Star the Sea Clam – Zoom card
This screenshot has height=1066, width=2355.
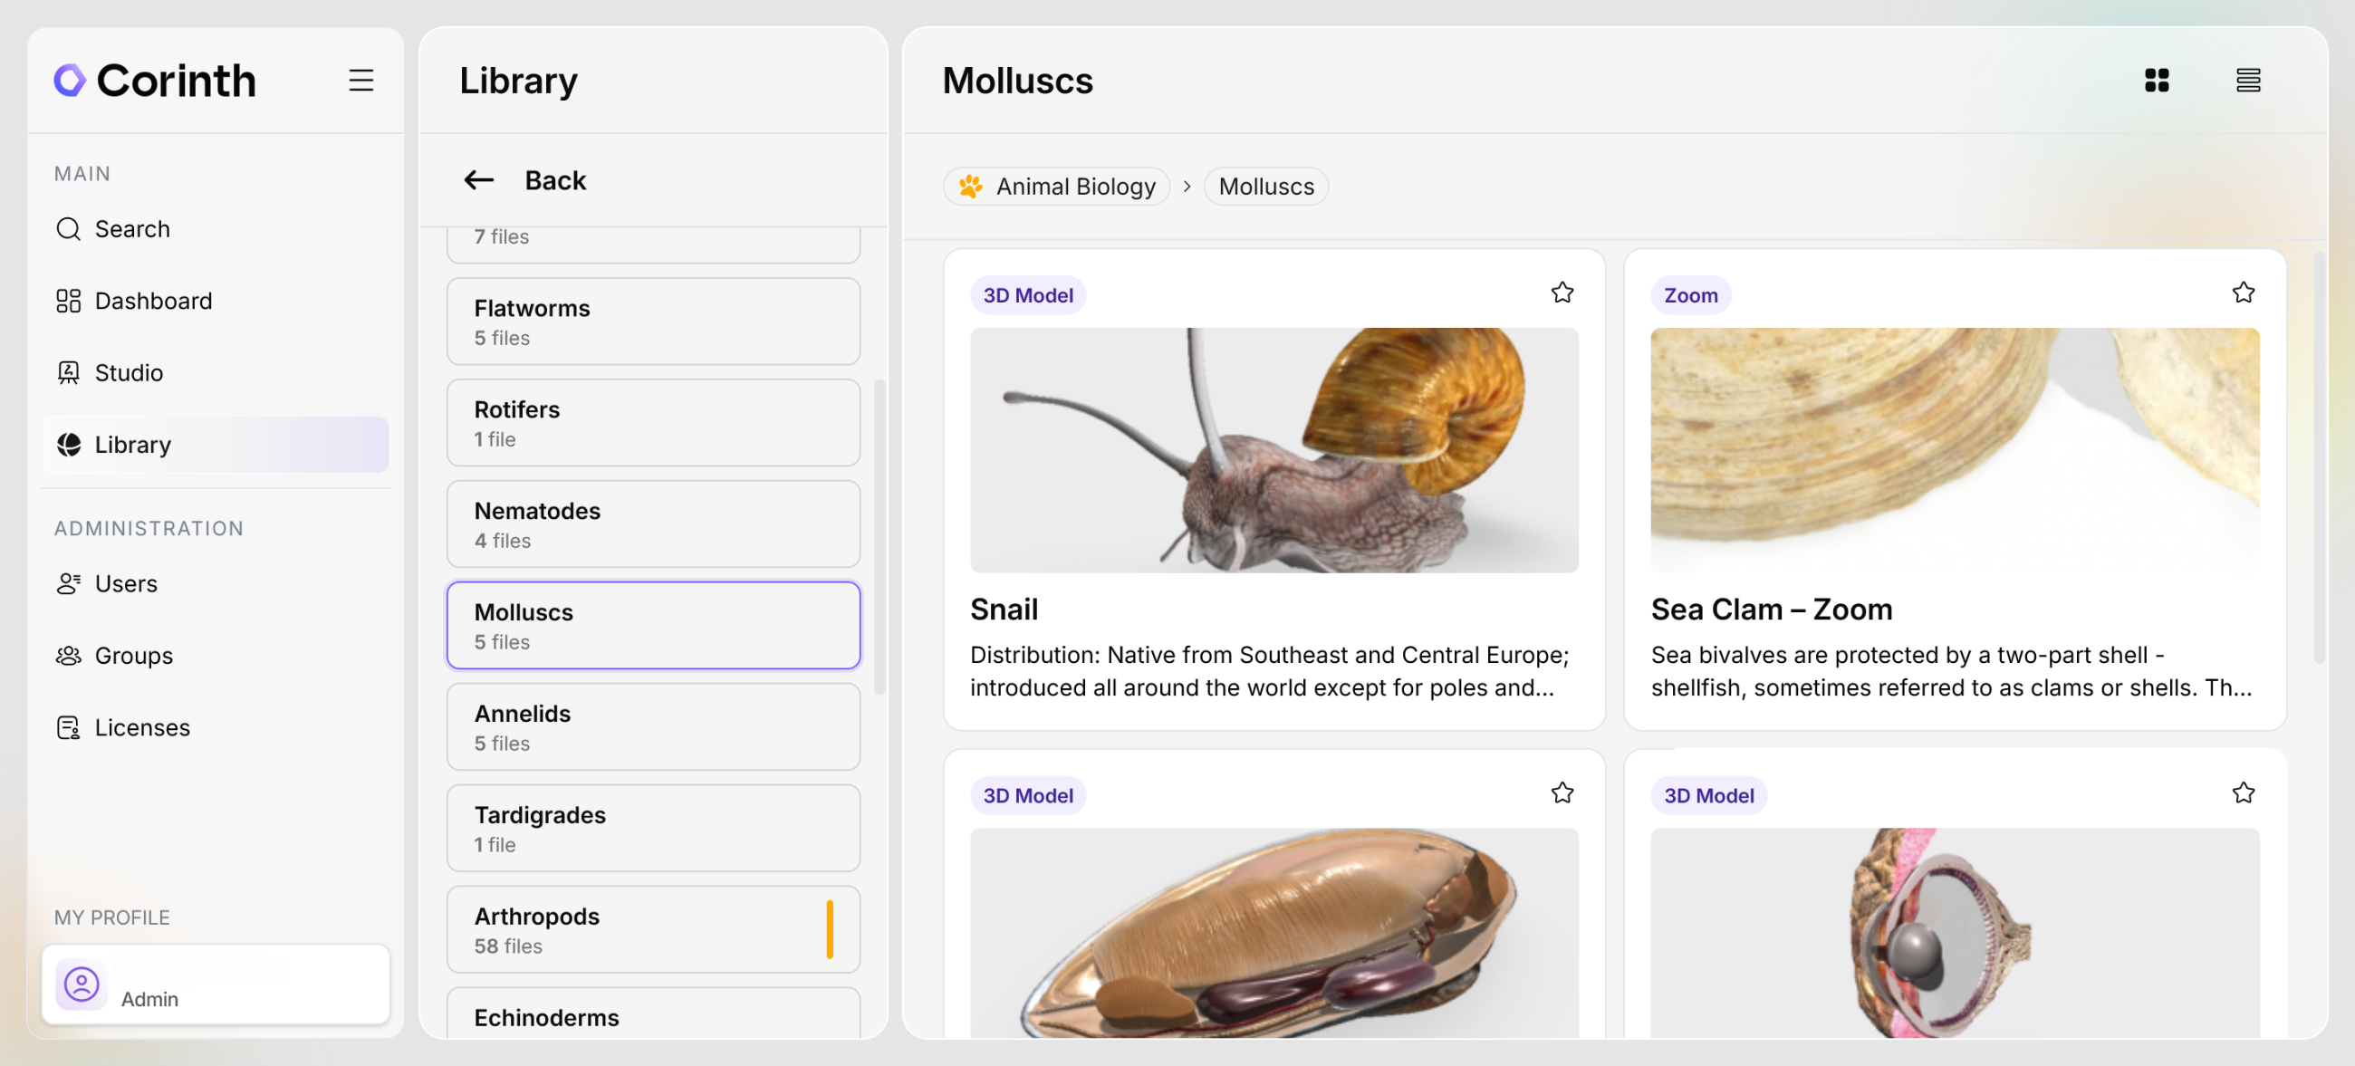click(2243, 293)
